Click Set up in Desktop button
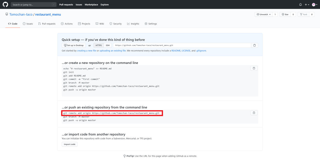 (74, 45)
